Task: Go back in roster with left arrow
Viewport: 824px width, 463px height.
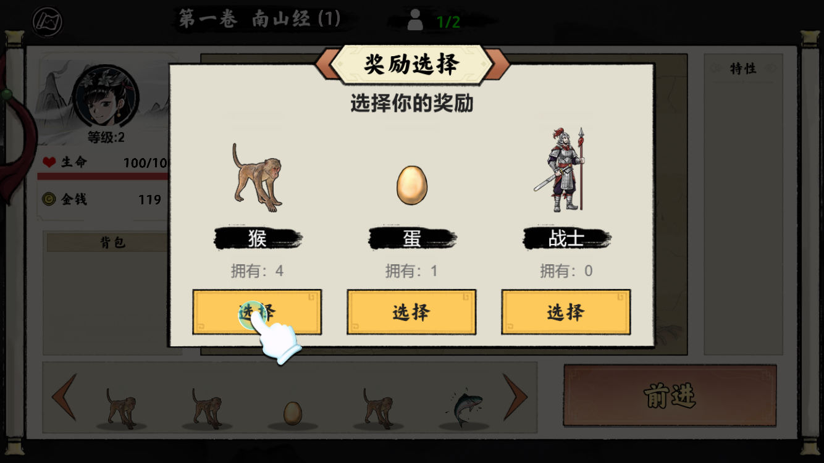Action: [x=64, y=397]
